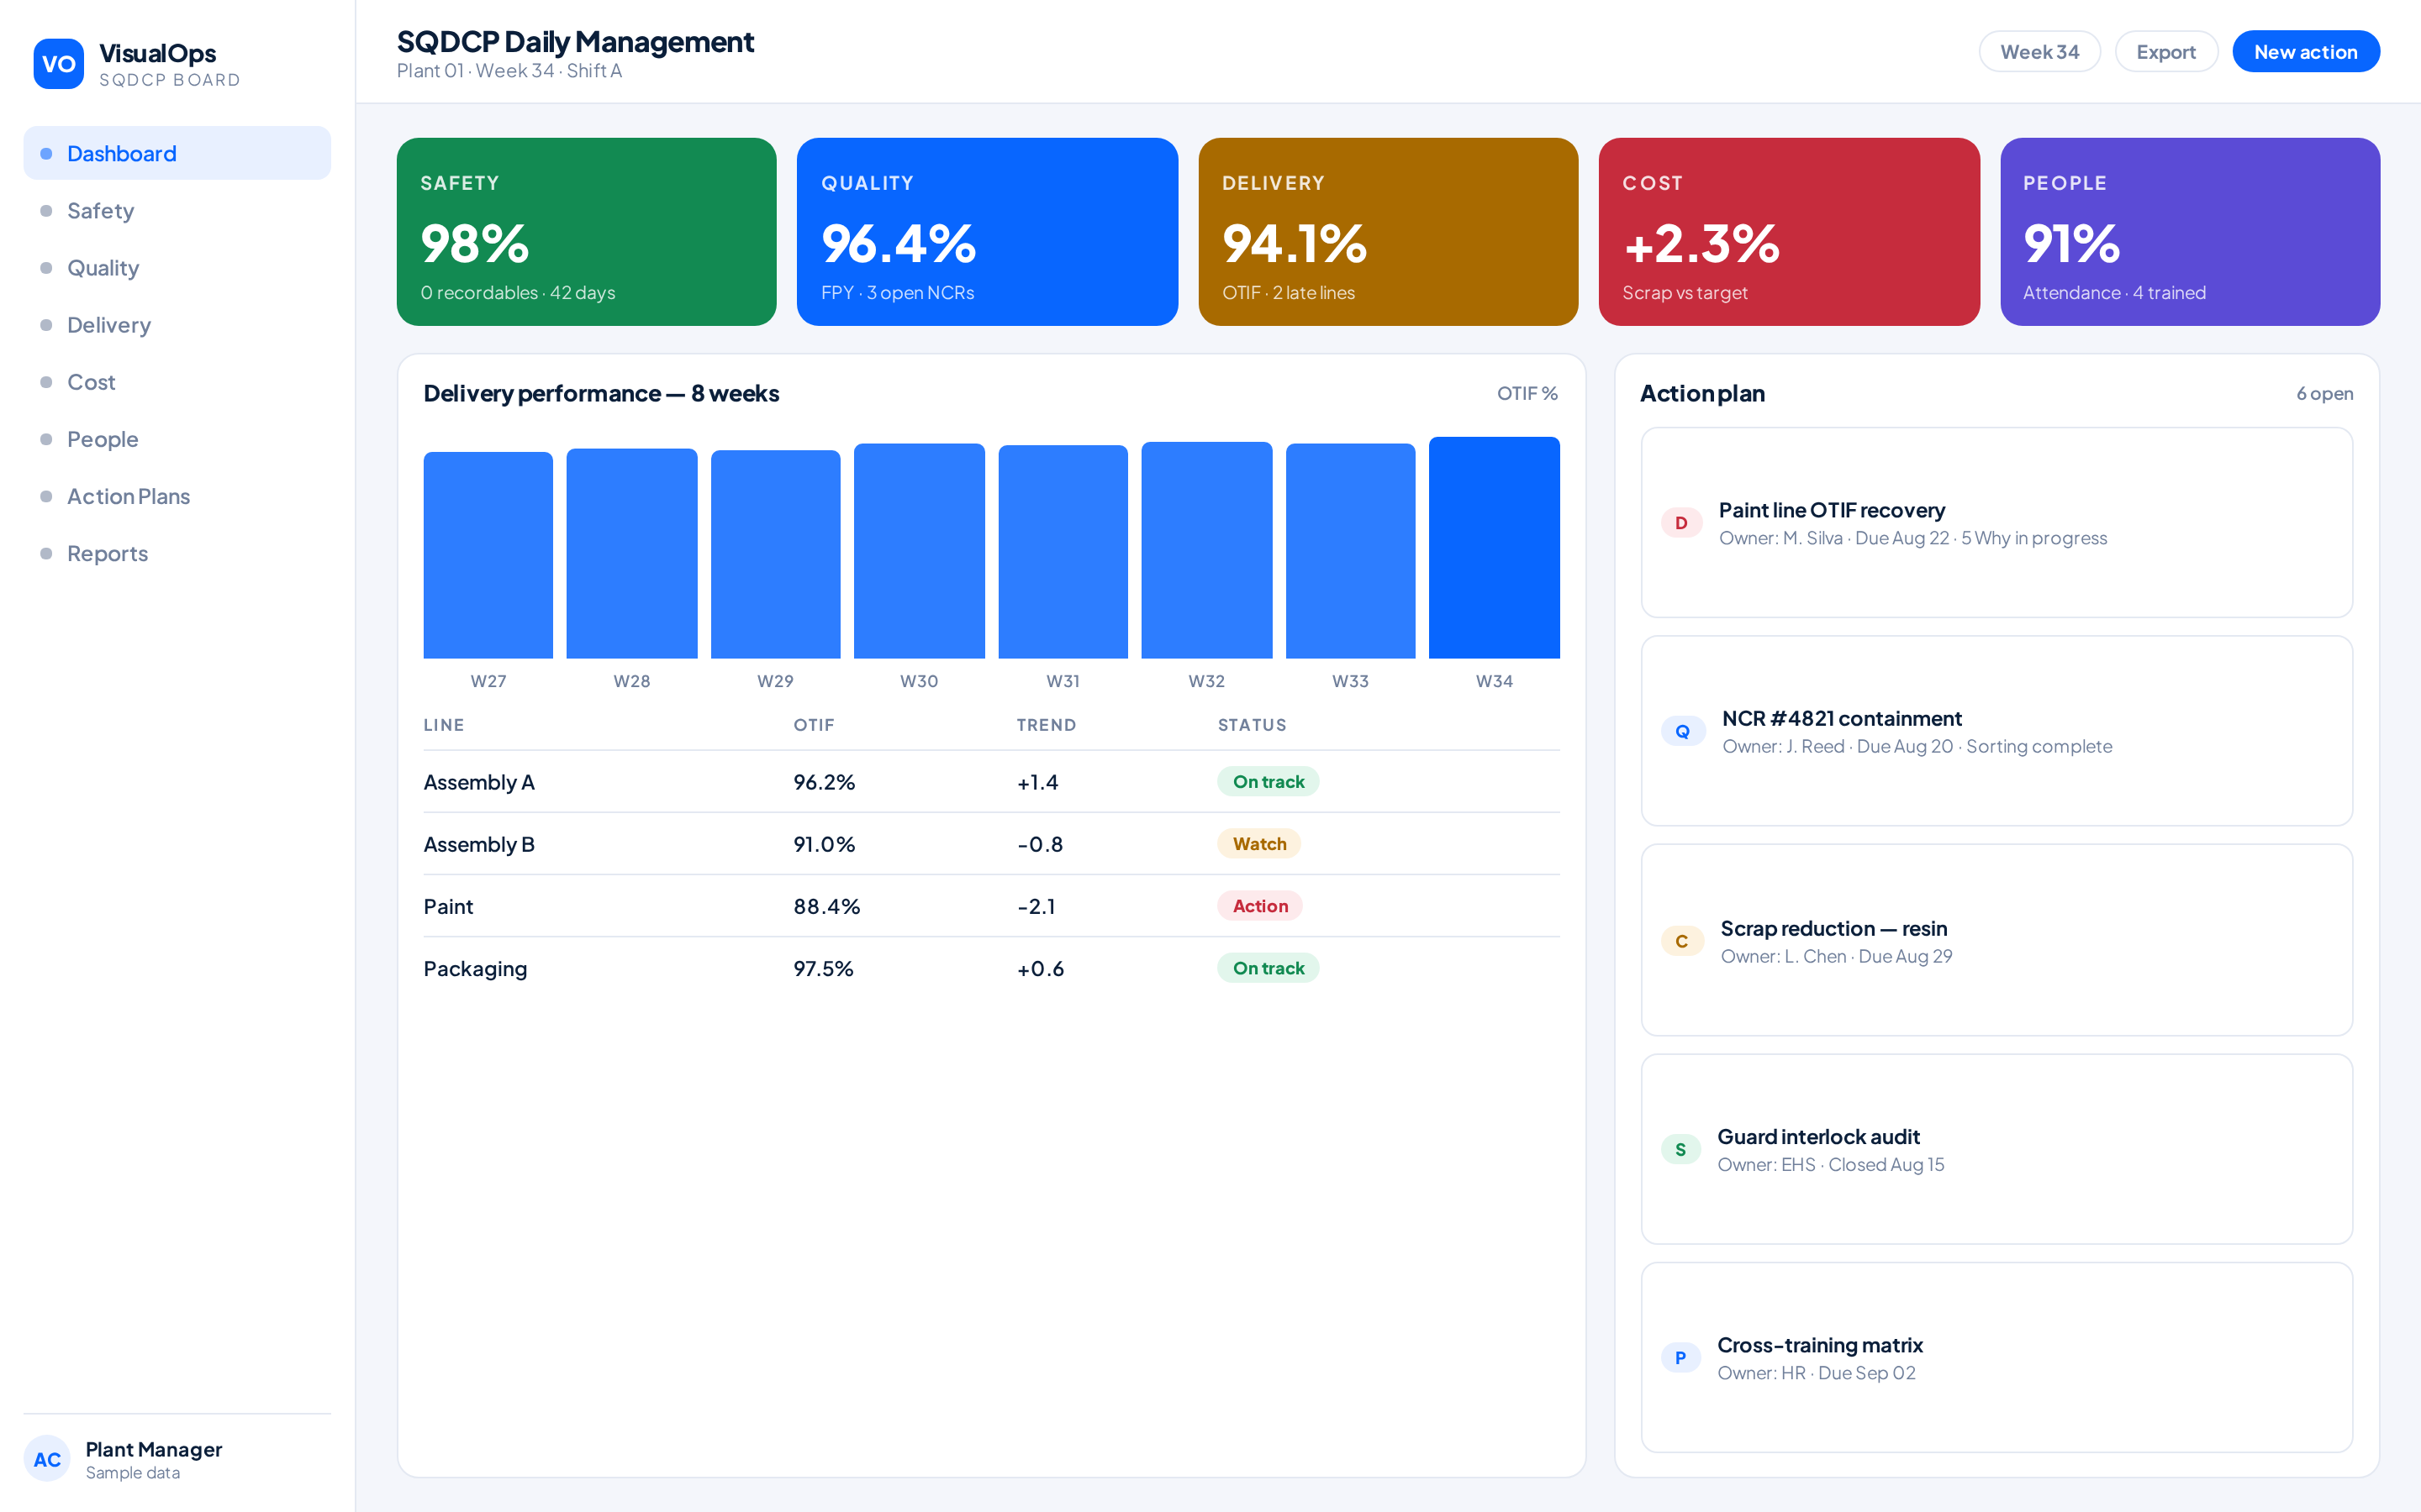The image size is (2421, 1512).
Task: Click the 6 open count label
Action: (x=2324, y=394)
